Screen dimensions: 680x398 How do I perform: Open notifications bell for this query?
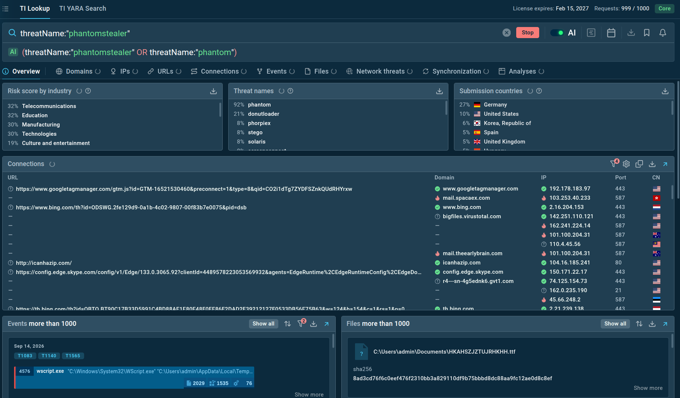coord(663,33)
